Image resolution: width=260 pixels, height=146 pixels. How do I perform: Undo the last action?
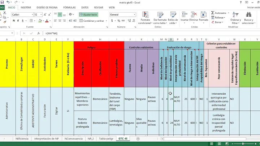[x=8, y=2]
